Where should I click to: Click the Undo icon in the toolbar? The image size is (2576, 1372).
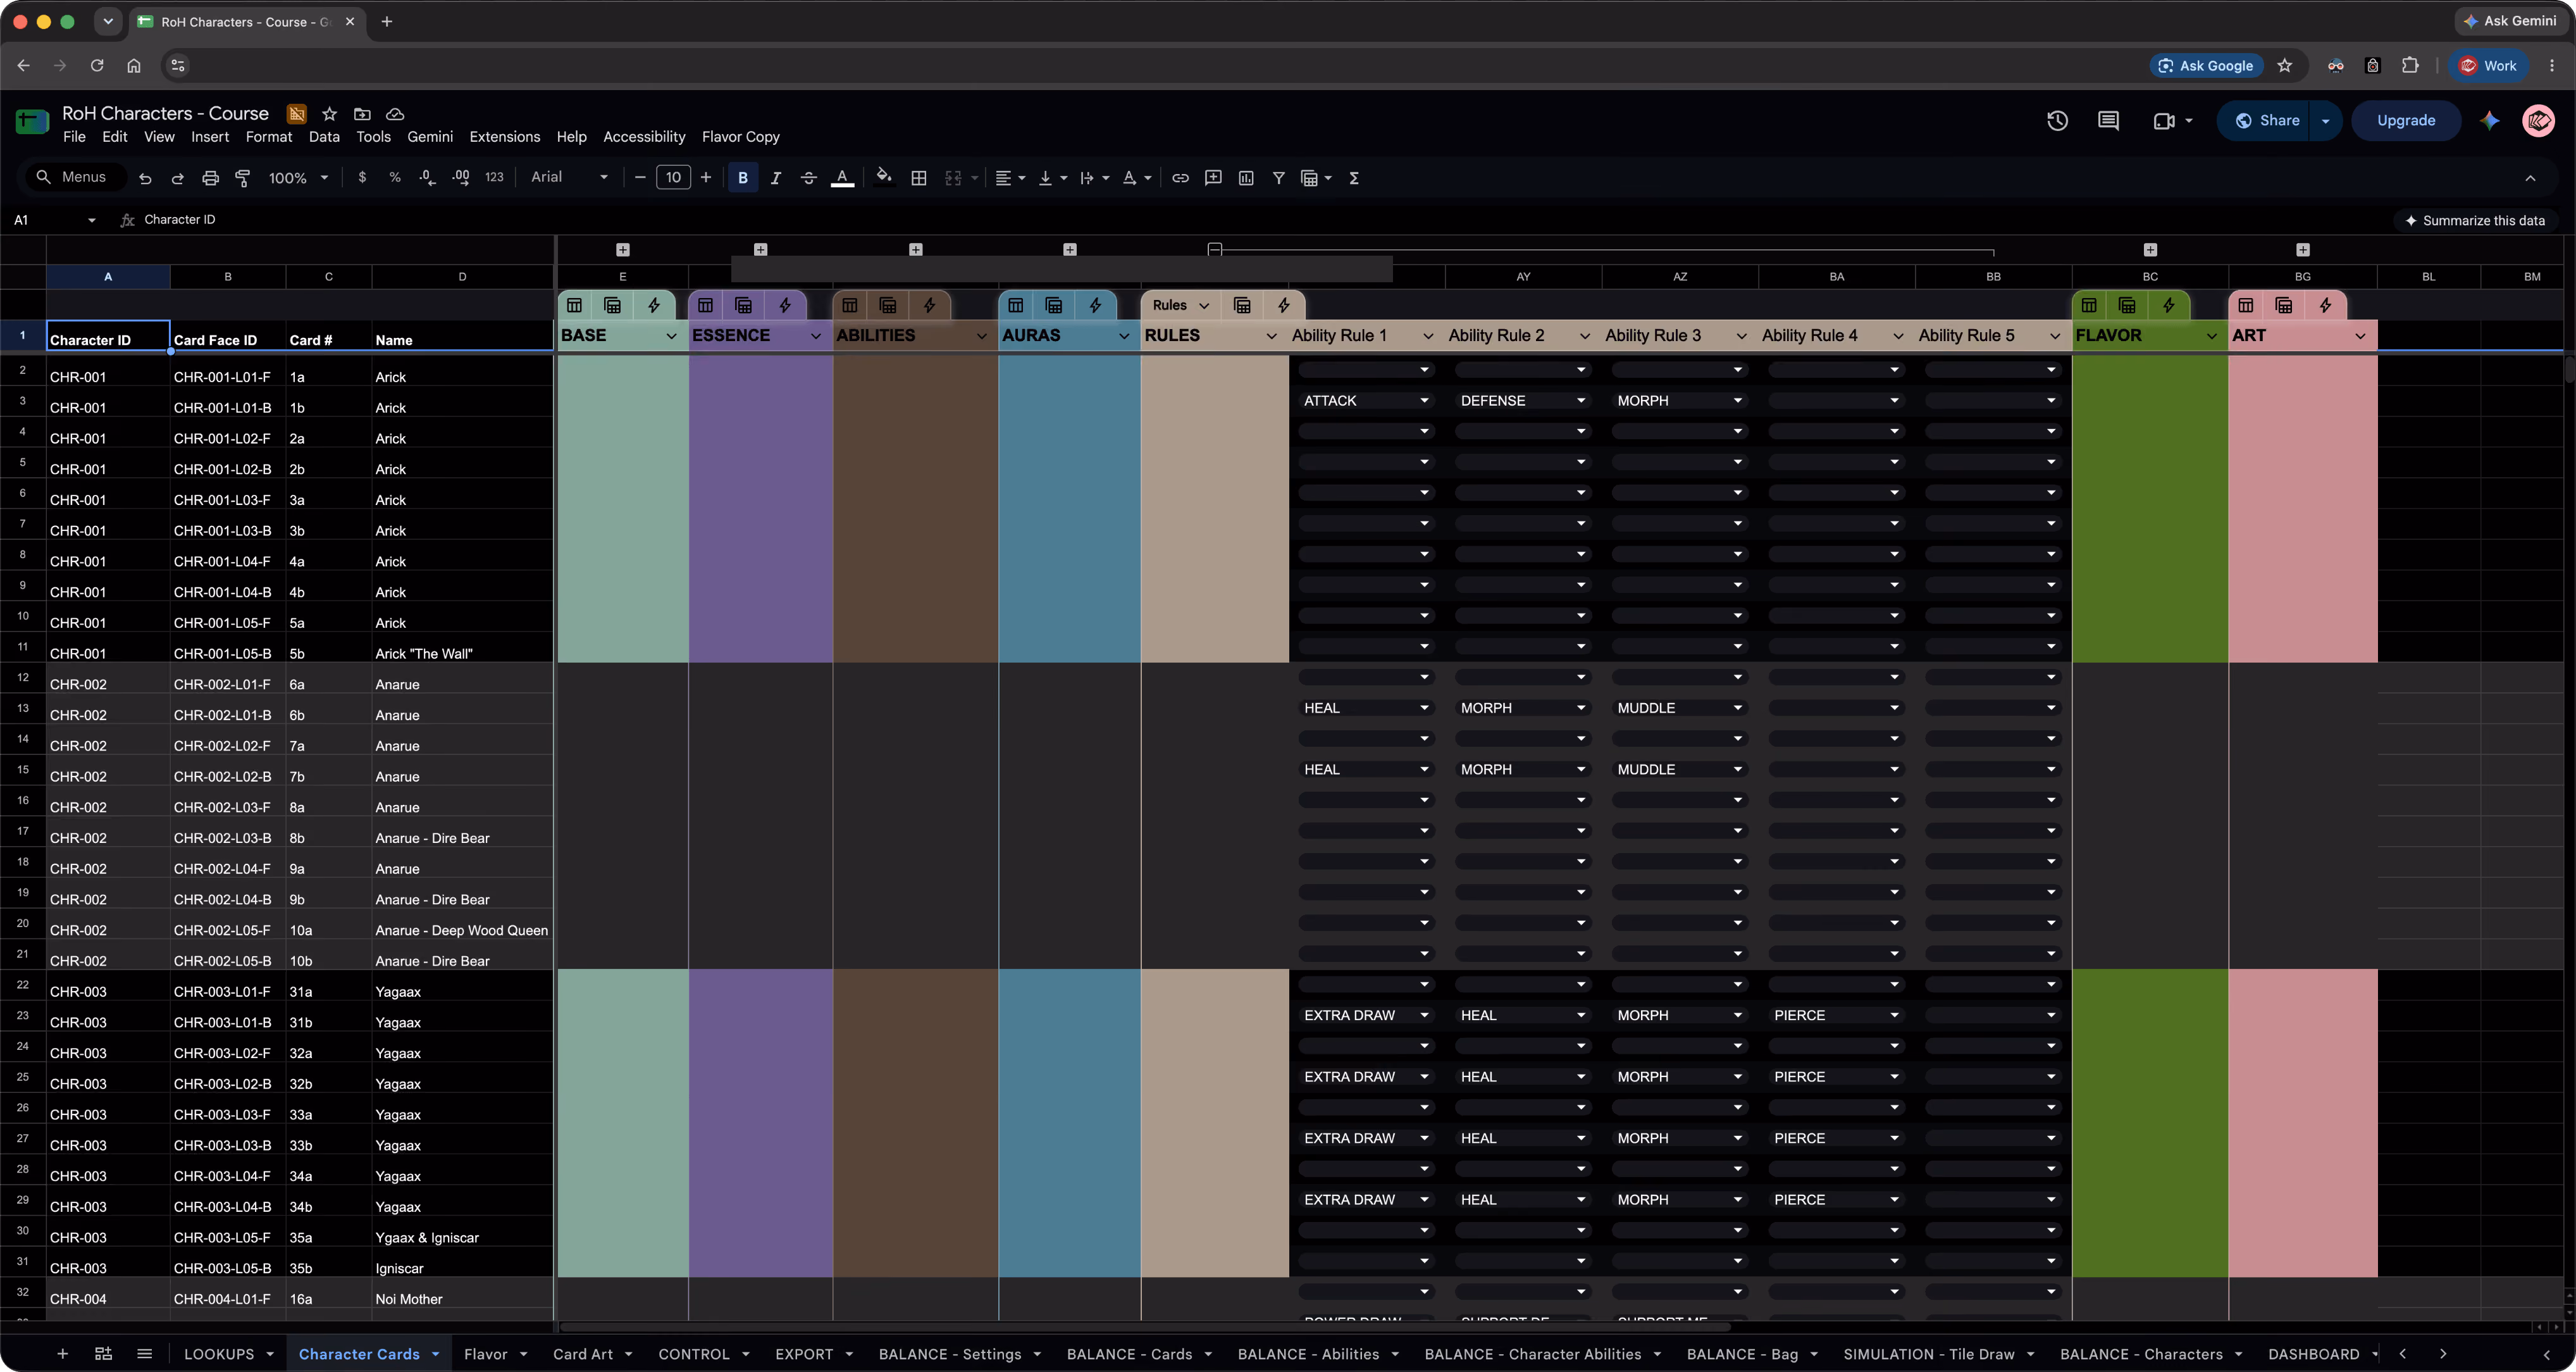pos(145,178)
